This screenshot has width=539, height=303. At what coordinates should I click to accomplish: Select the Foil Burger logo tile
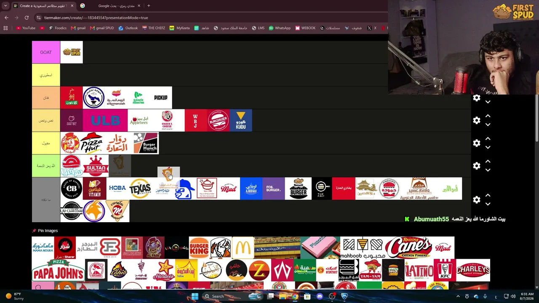point(274,189)
